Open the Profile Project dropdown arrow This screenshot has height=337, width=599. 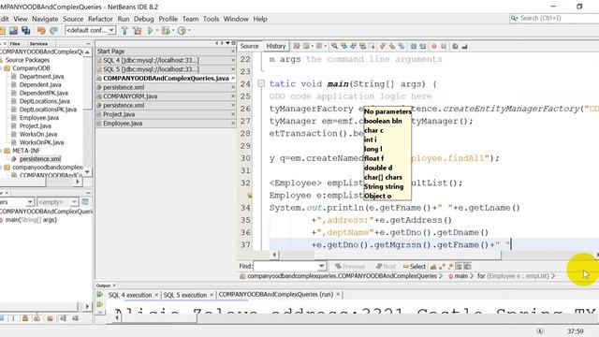click(x=189, y=31)
